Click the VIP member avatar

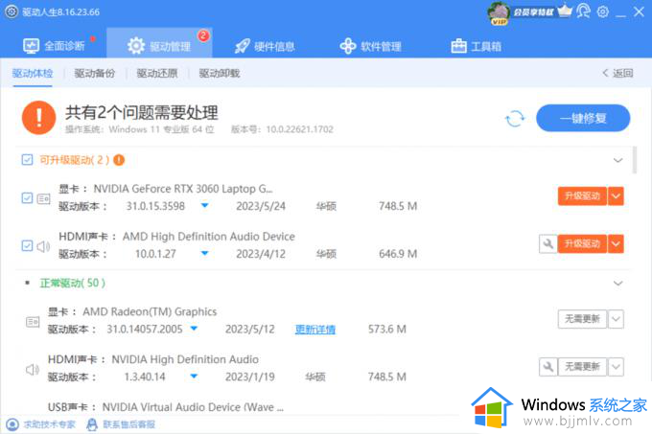499,13
